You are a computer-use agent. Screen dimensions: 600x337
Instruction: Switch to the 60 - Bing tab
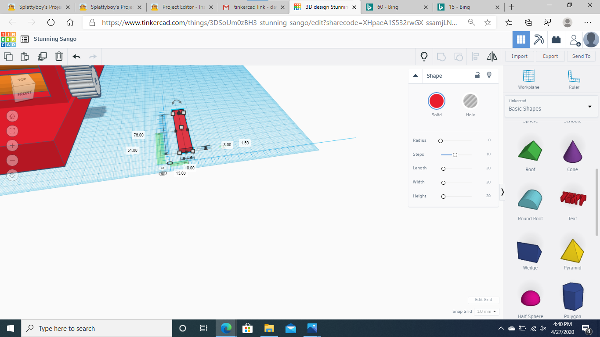[396, 7]
